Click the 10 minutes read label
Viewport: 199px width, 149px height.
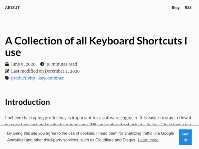pyautogui.click(x=62, y=64)
